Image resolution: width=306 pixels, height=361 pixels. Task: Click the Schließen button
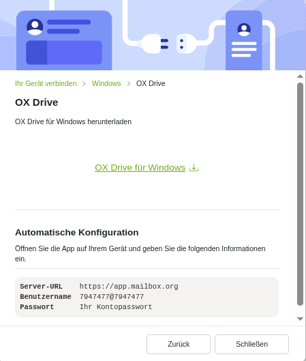[251, 344]
